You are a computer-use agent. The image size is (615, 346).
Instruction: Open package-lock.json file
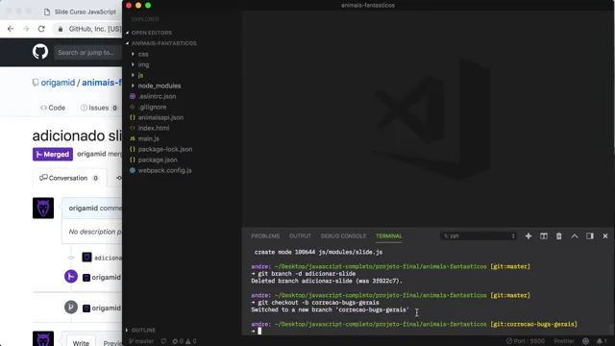(x=164, y=150)
